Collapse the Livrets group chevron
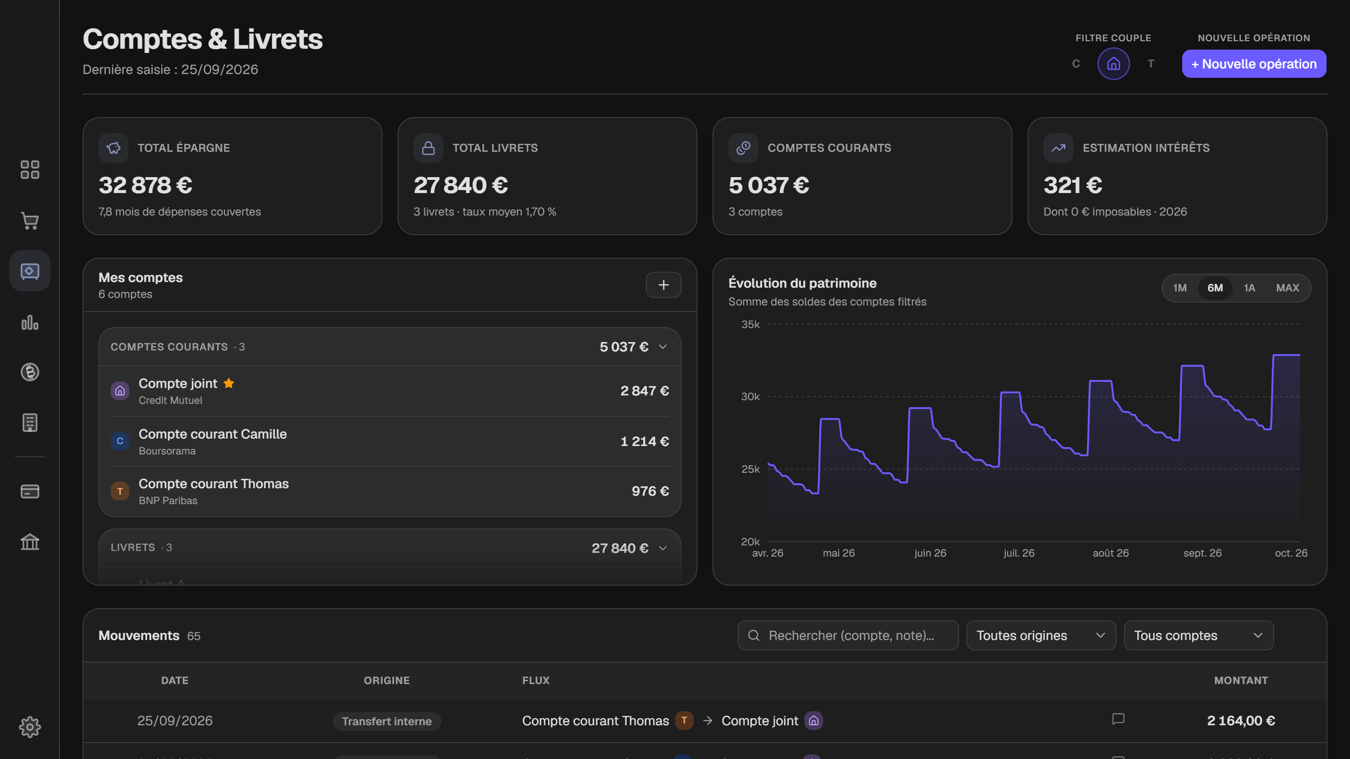 click(x=662, y=548)
